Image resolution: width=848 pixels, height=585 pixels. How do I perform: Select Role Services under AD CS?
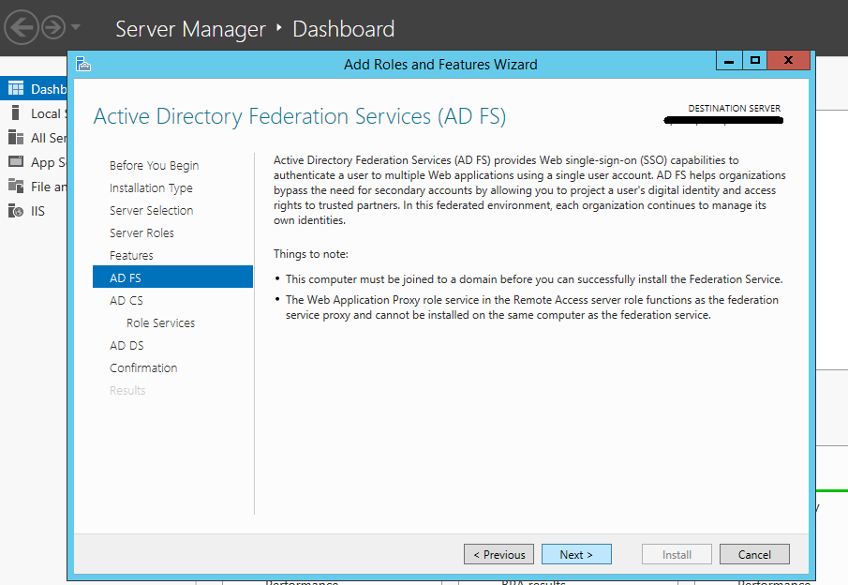(160, 323)
